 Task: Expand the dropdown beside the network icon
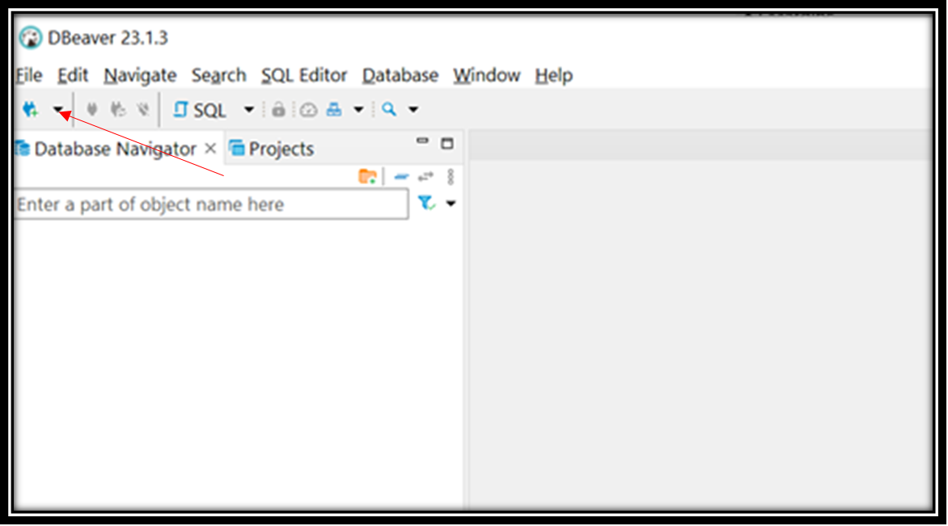358,110
